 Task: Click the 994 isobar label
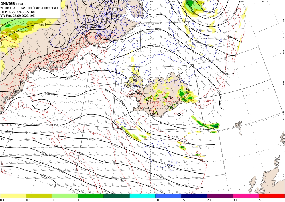192,9
